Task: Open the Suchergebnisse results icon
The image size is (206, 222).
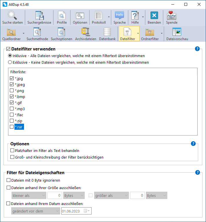Action: 39,15
